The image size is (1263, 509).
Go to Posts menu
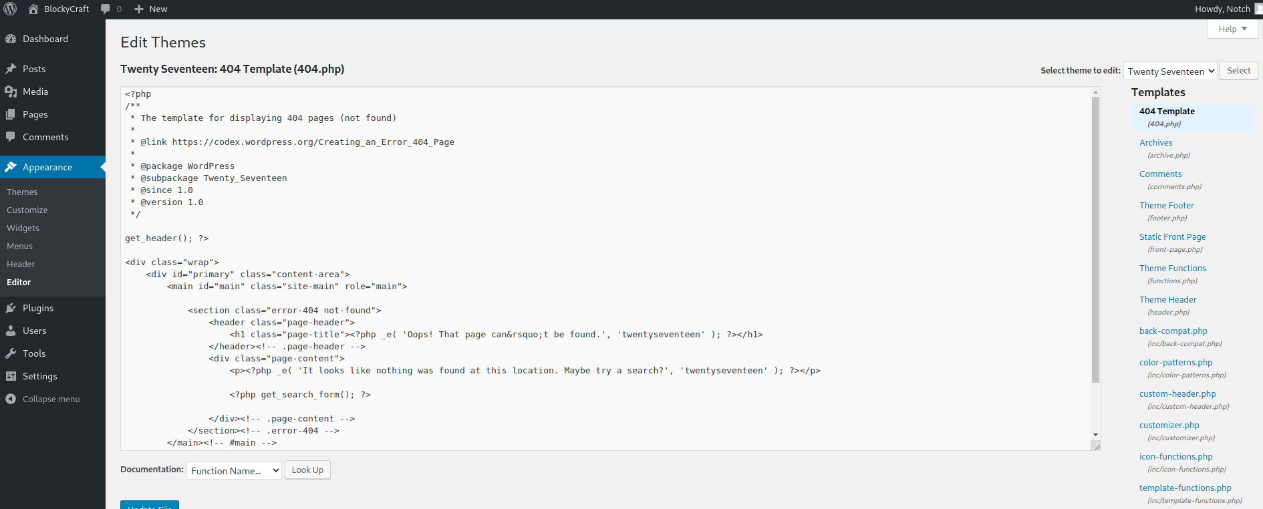click(53, 69)
